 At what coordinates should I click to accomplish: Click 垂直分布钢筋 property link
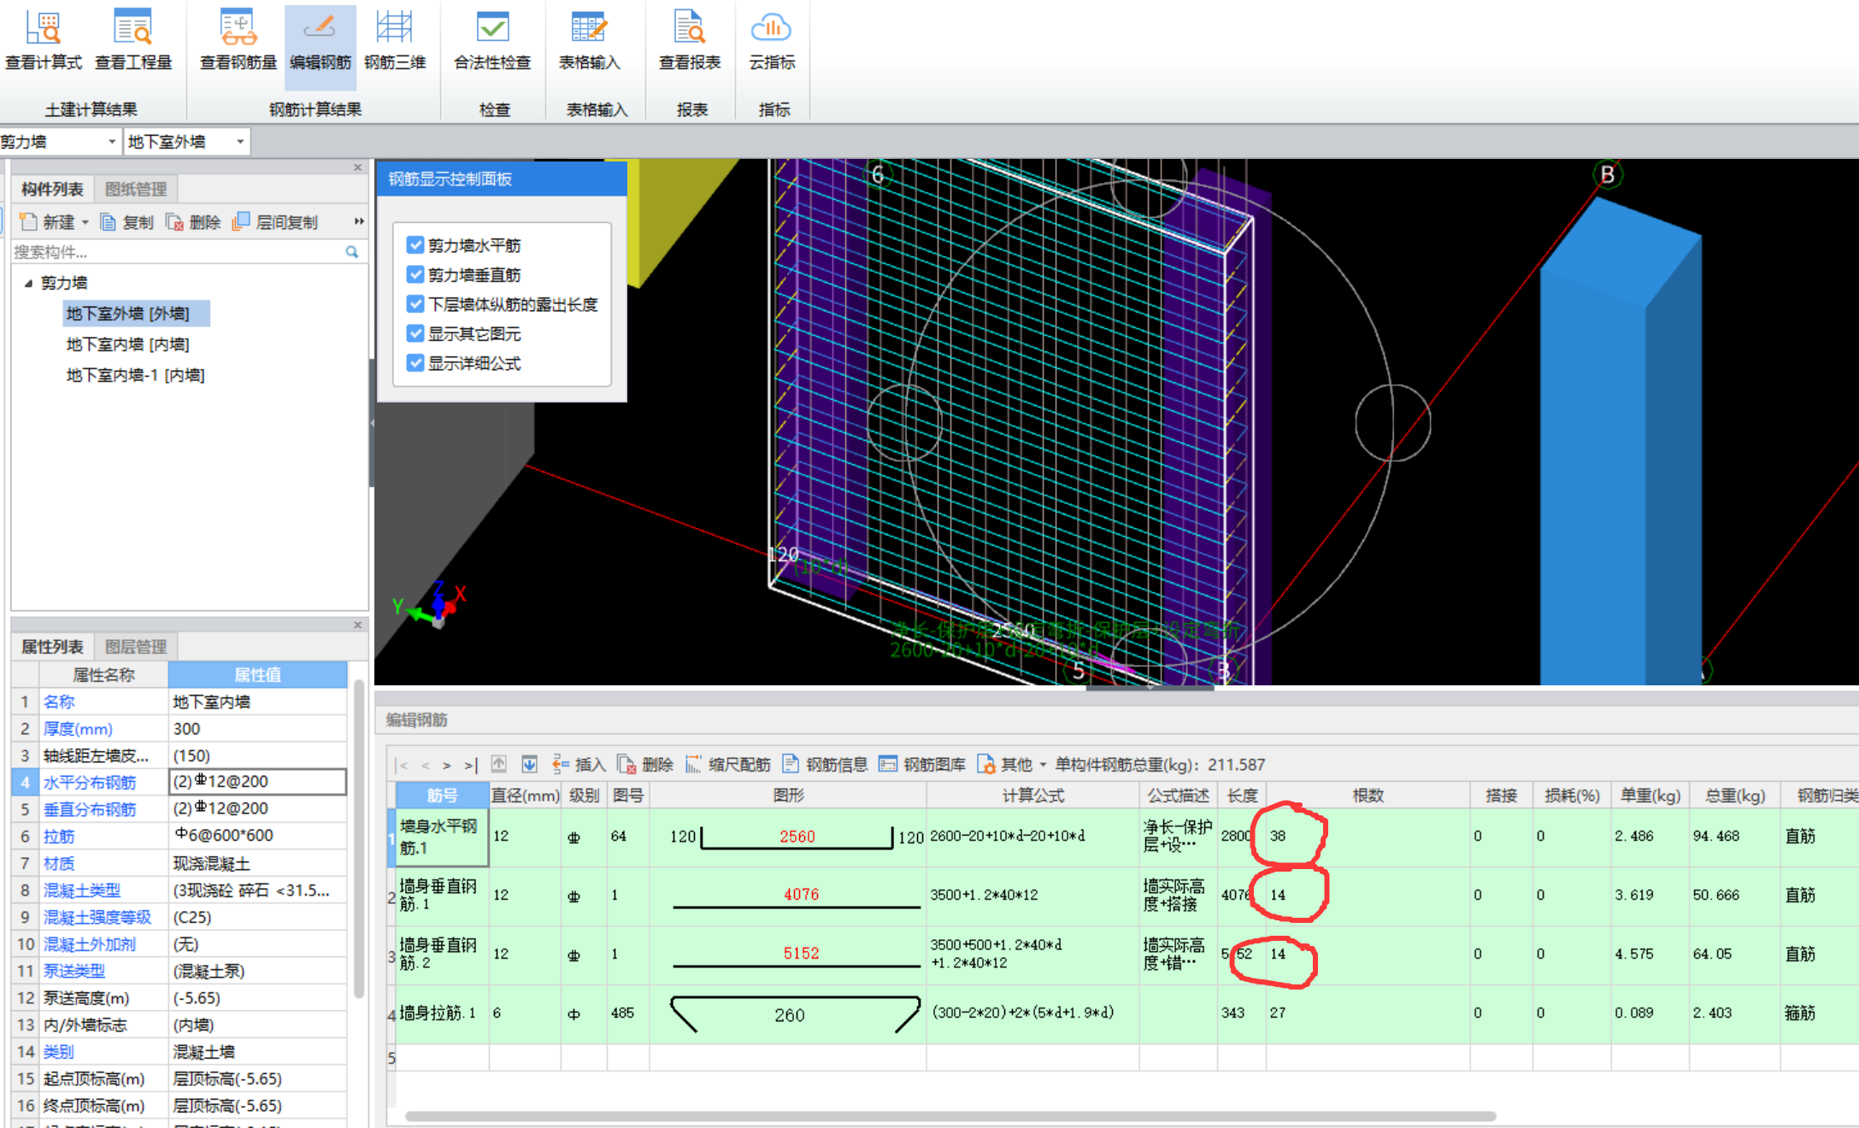pos(90,809)
